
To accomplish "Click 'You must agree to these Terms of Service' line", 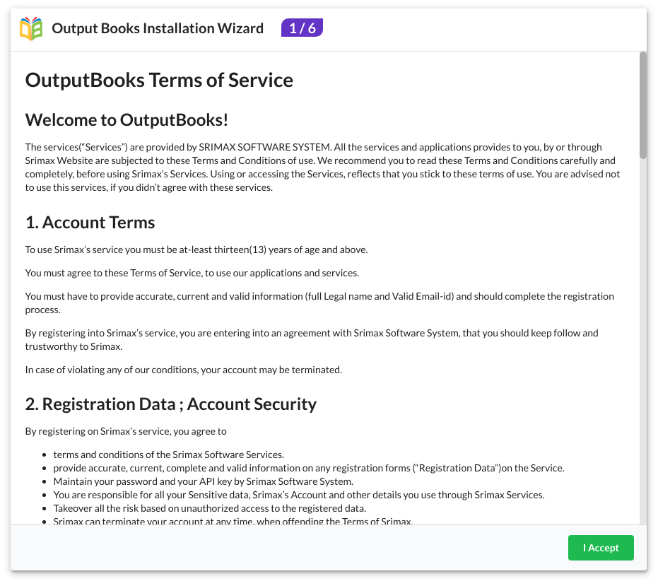I will [x=192, y=274].
